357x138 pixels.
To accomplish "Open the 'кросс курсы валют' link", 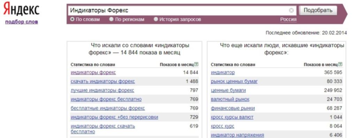I will [232, 117].
